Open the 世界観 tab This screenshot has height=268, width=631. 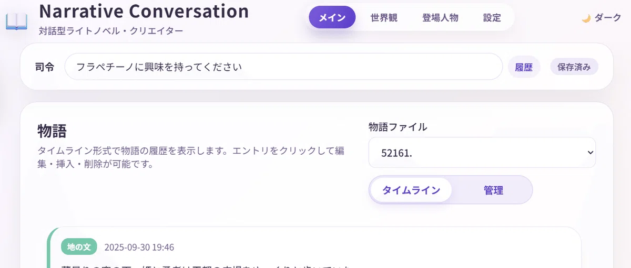[384, 17]
